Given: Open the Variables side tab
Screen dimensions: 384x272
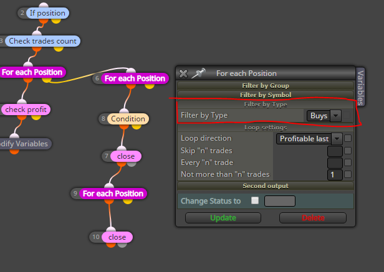Looking at the screenshot, I should [x=360, y=87].
